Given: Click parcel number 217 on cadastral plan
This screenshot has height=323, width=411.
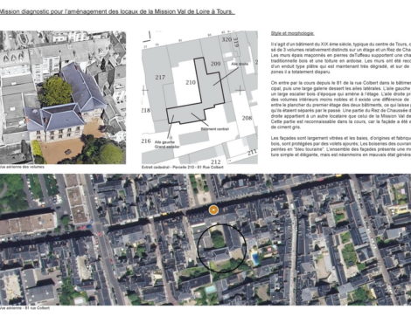Looking at the screenshot, I should [x=160, y=78].
